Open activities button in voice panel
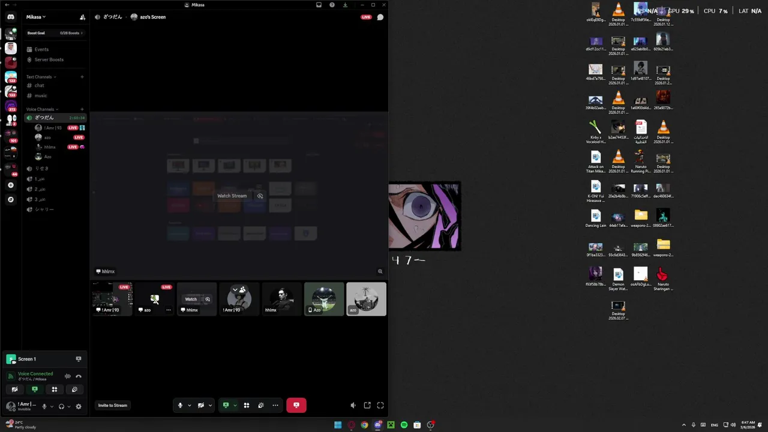Screen dimensions: 768x432 coord(55,389)
